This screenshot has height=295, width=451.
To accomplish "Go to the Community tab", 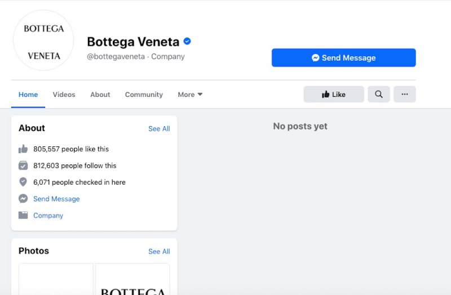I will click(x=144, y=95).
